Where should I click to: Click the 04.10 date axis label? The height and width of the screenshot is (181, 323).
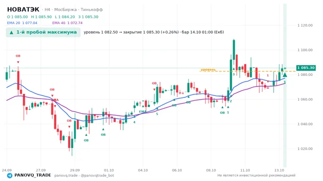click(143, 170)
